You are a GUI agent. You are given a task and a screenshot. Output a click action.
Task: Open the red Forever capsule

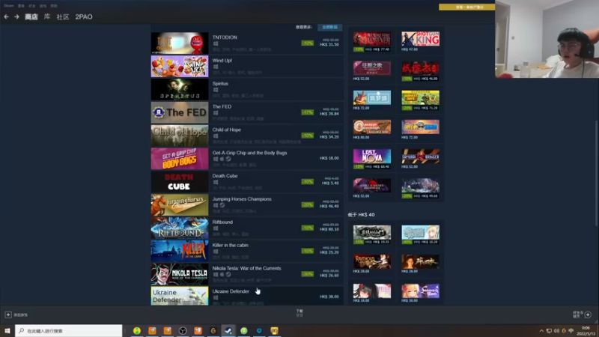pyautogui.click(x=371, y=39)
